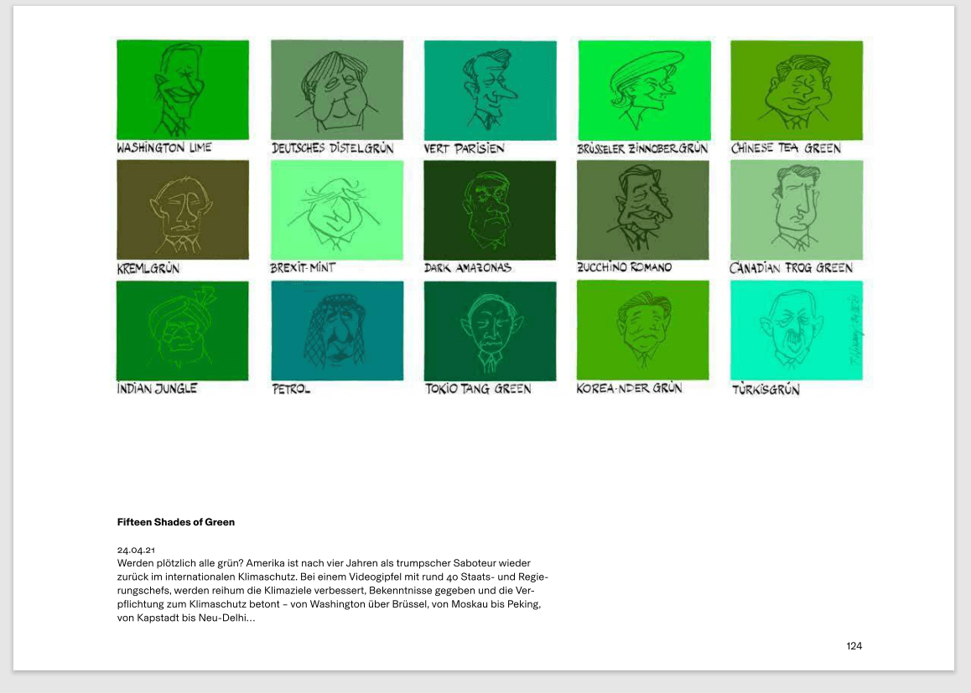Click the Chinese Tea Green caricature
Image resolution: width=971 pixels, height=693 pixels.
click(x=796, y=90)
